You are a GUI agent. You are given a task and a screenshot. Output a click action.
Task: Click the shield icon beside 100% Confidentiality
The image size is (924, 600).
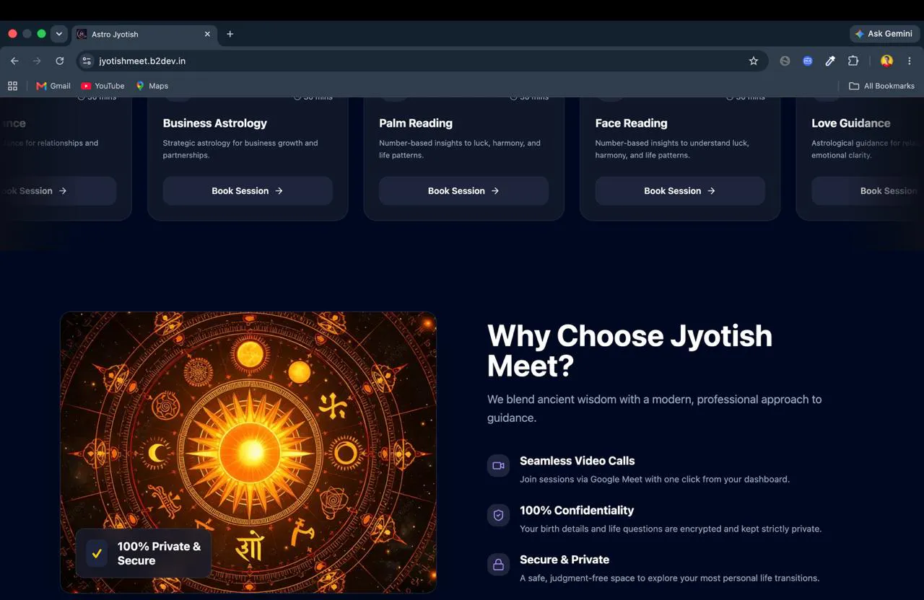[x=498, y=516]
